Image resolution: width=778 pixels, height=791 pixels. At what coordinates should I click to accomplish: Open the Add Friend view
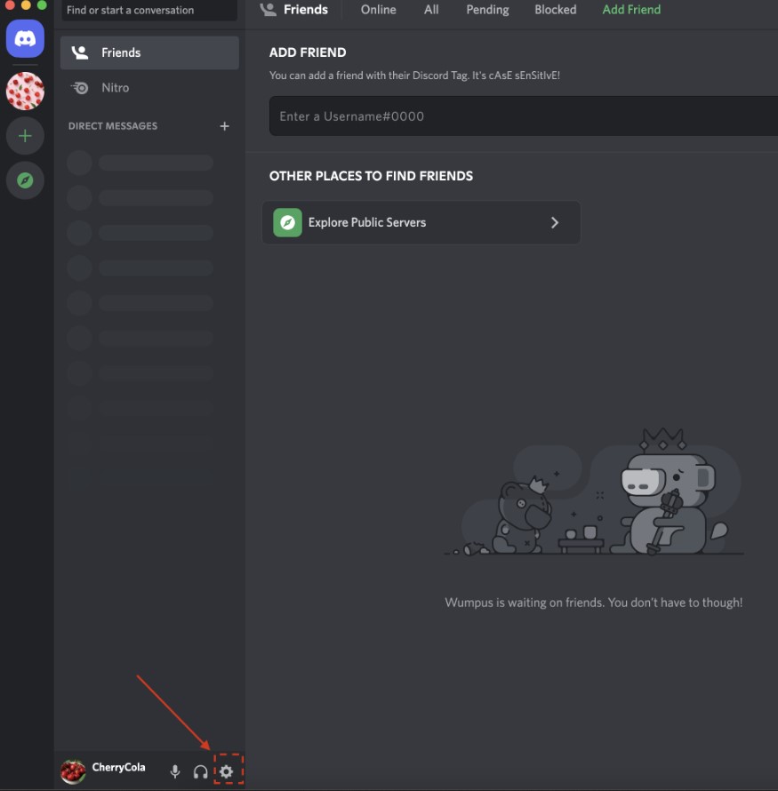[631, 10]
